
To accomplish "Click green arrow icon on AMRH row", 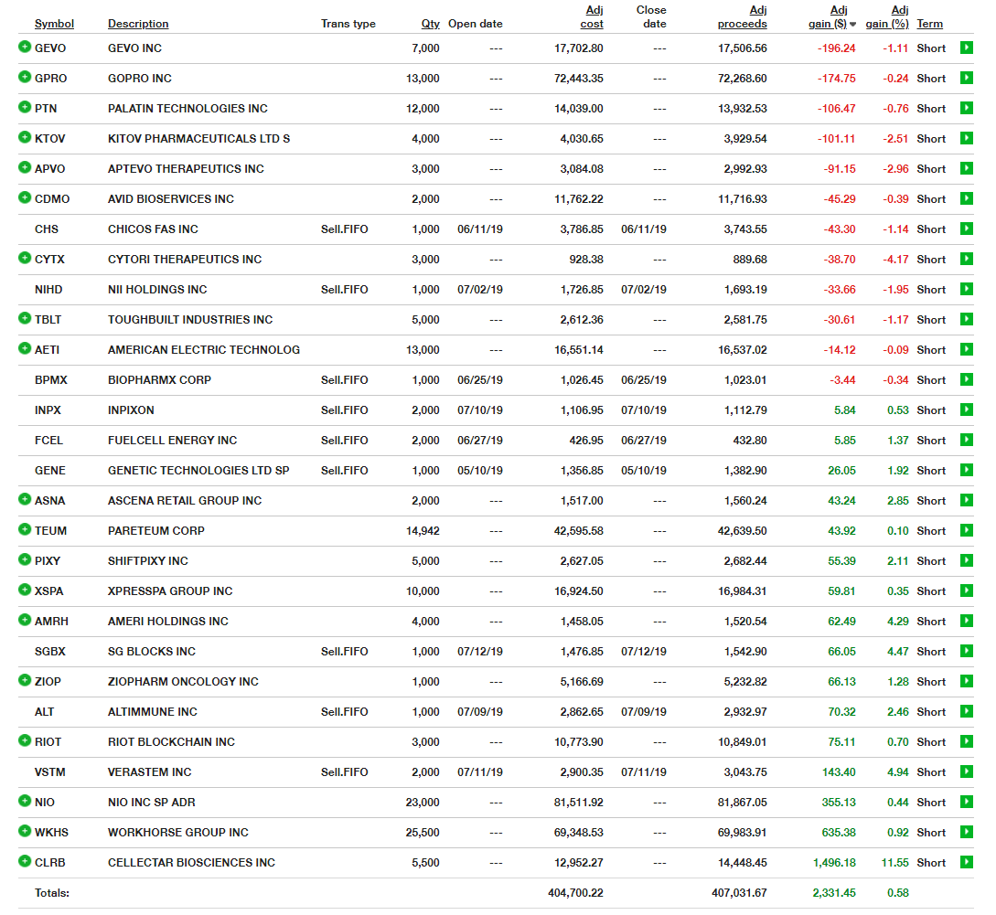I will [x=967, y=621].
